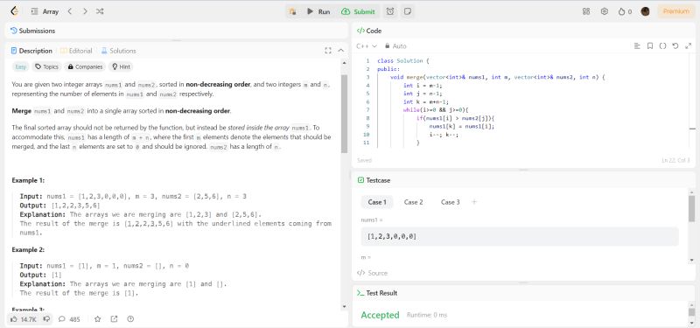700x328 pixels.
Task: Maximize the description panel
Action: pyautogui.click(x=328, y=51)
